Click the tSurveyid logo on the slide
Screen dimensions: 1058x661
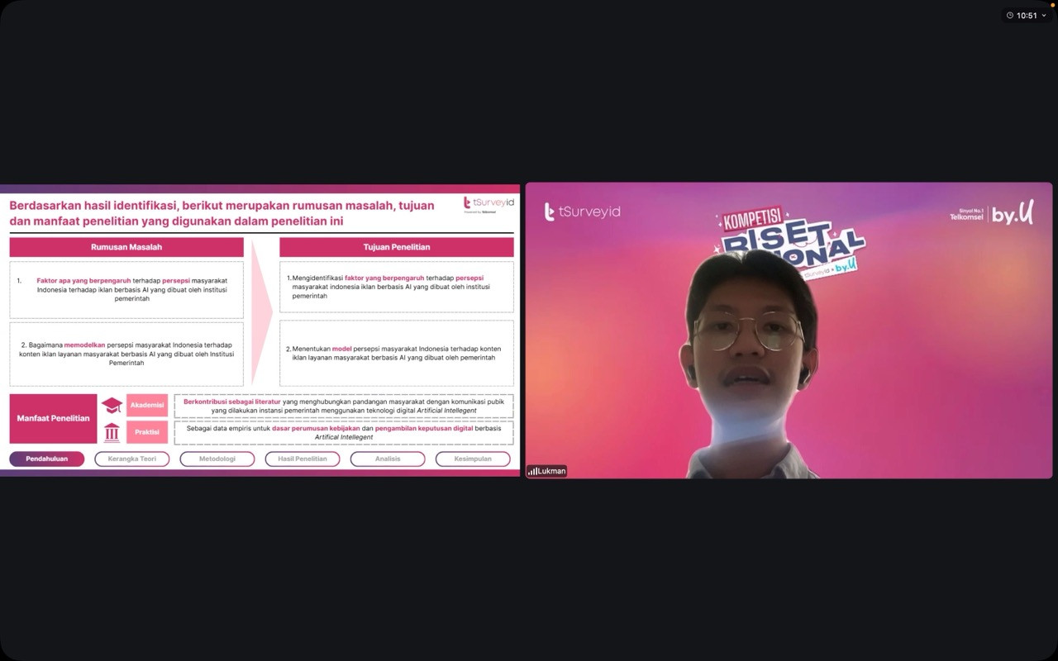[x=488, y=204]
